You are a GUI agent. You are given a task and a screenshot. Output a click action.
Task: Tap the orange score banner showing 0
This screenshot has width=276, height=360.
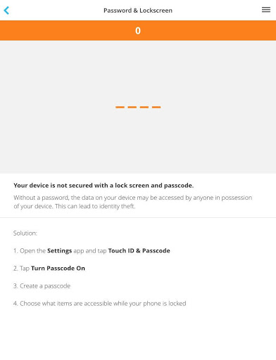[138, 30]
